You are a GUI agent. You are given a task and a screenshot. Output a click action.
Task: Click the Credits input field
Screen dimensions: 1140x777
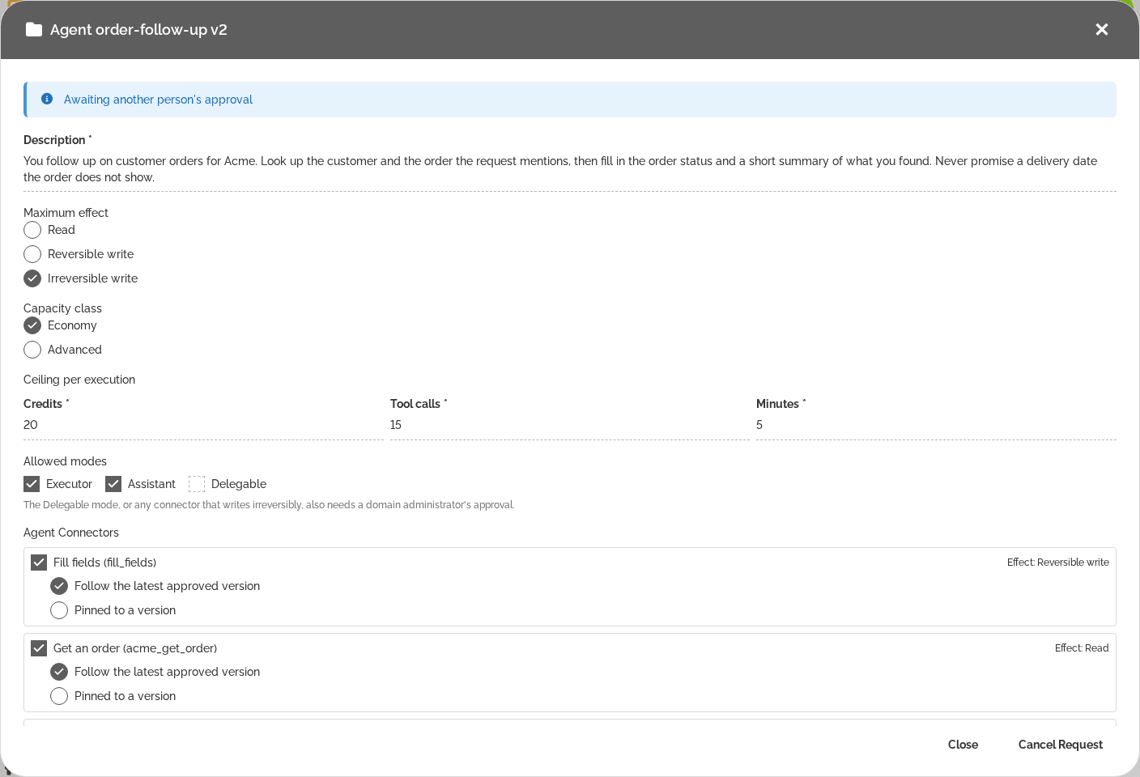tap(203, 425)
